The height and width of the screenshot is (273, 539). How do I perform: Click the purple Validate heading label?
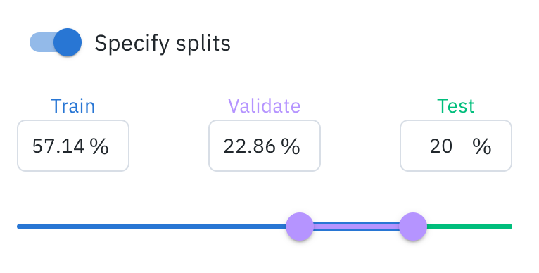pos(265,106)
